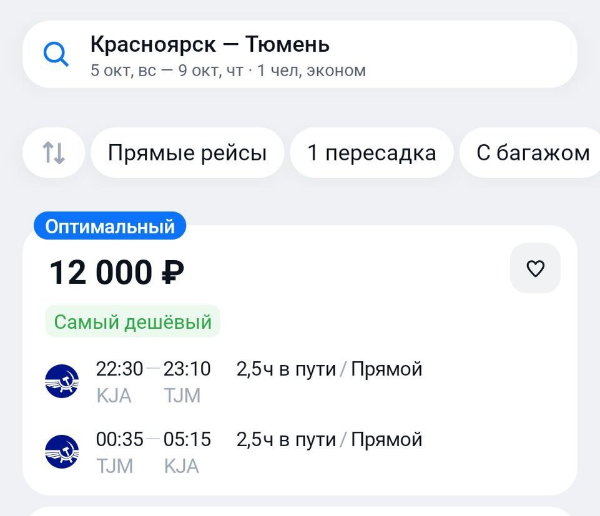
Task: Tap the KJA departure airport code
Action: click(114, 396)
